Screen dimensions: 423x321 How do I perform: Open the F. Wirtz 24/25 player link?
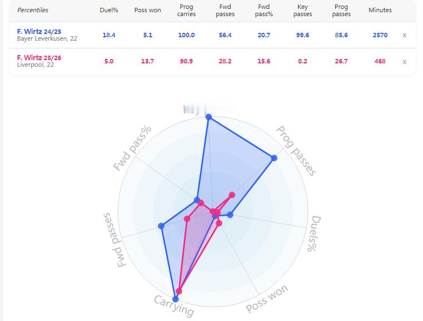click(x=39, y=32)
